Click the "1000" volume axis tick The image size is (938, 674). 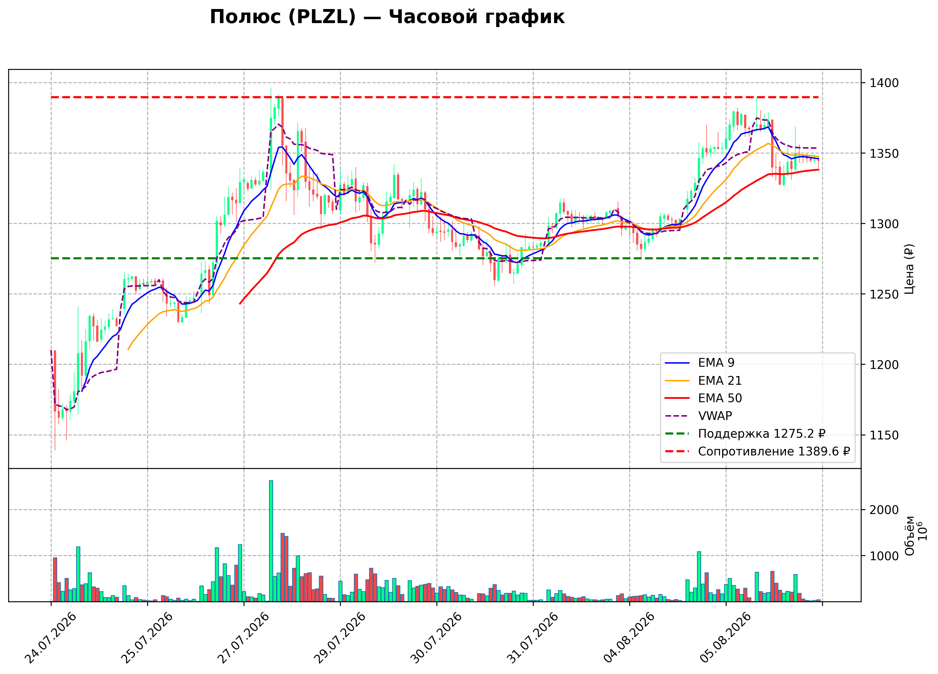click(x=884, y=556)
